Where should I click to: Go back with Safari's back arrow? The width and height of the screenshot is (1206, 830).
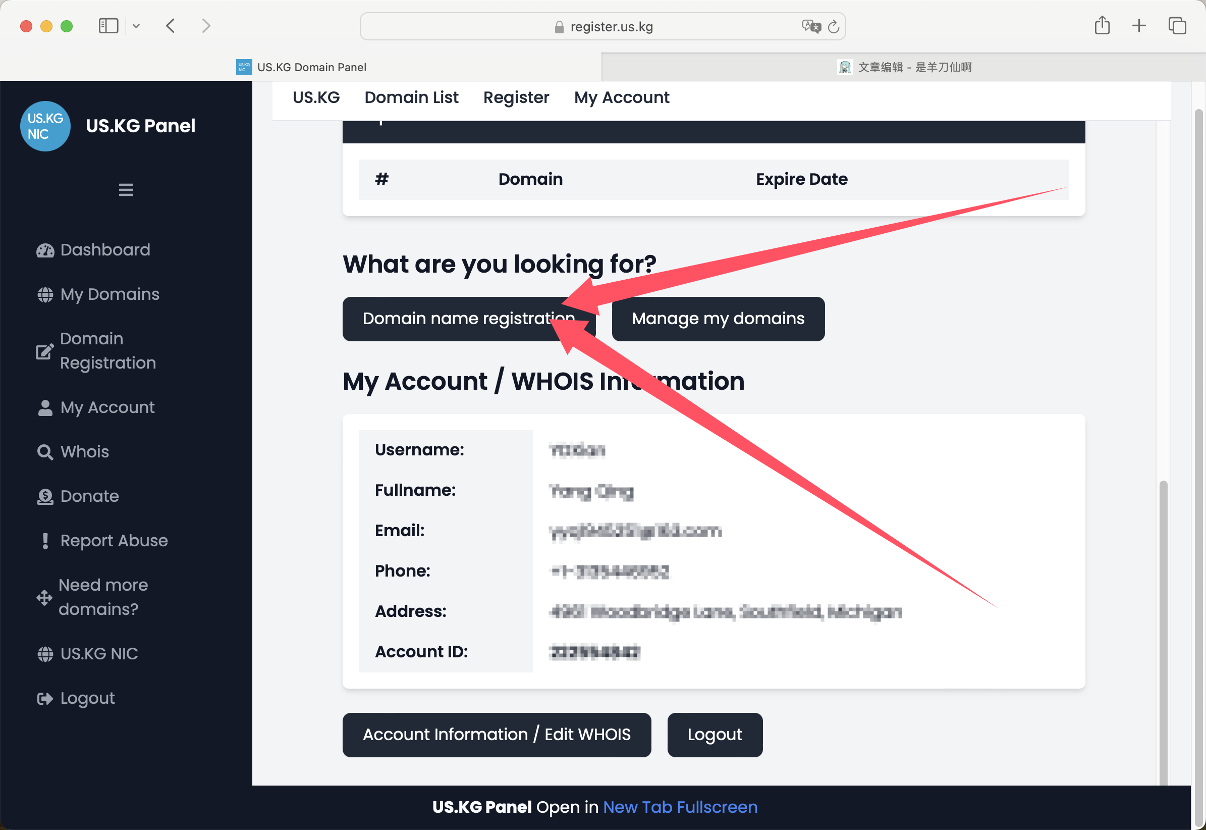tap(170, 25)
